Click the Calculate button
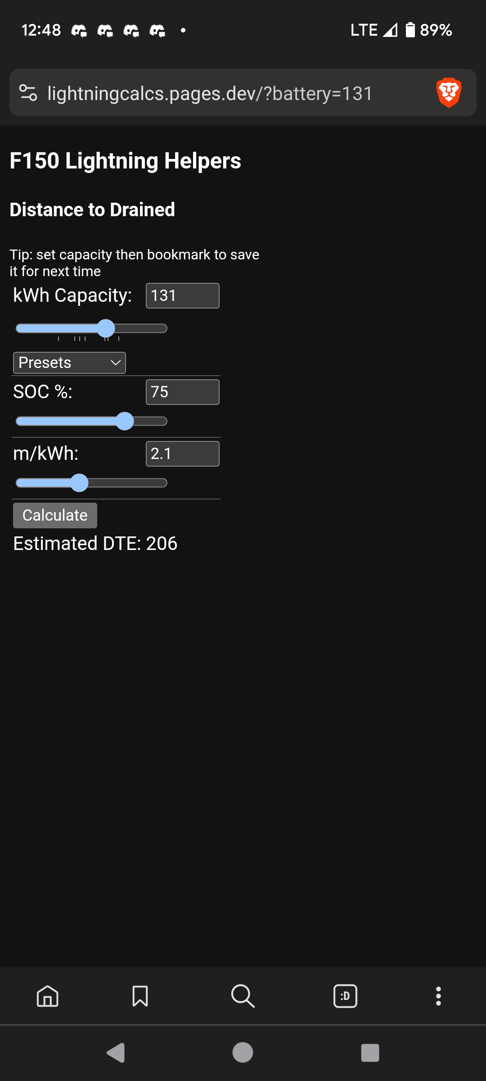 (x=55, y=515)
